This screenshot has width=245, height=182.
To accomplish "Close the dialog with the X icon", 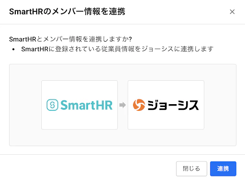I will 232,11.
